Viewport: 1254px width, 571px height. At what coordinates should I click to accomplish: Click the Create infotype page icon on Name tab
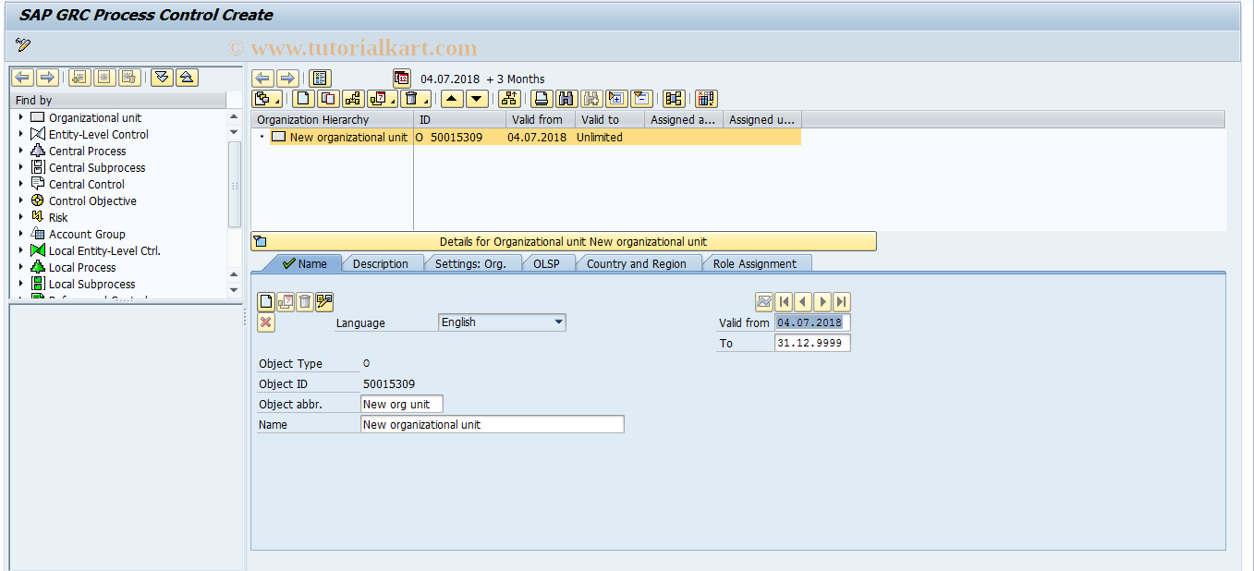tap(266, 301)
